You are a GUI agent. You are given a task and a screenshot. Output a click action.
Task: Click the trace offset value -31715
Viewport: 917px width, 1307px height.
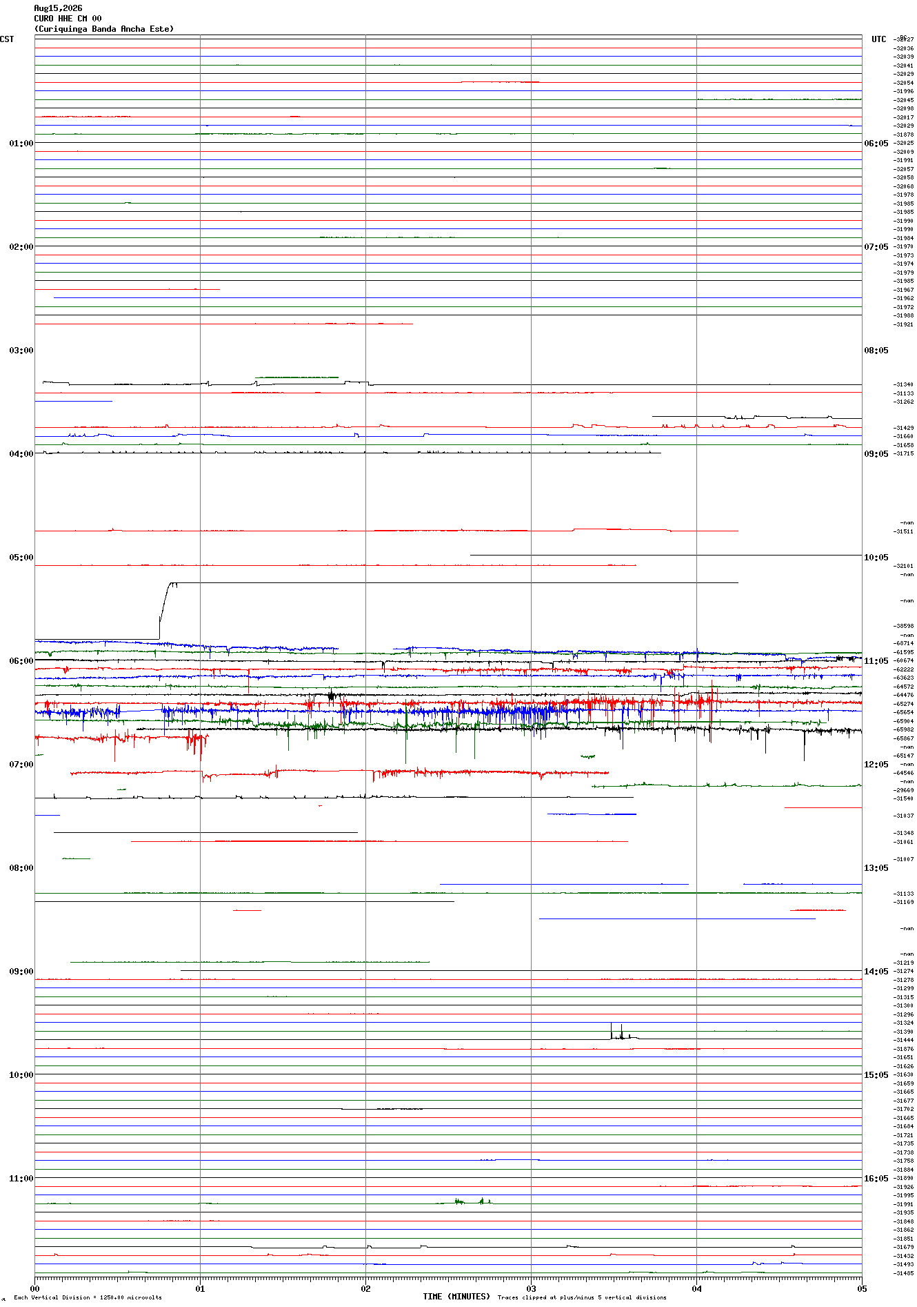point(903,454)
